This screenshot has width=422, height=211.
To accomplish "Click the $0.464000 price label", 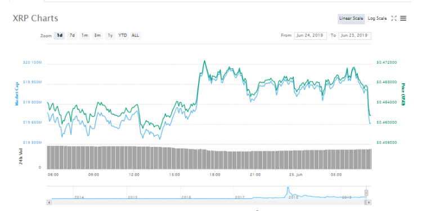I will tap(386, 102).
